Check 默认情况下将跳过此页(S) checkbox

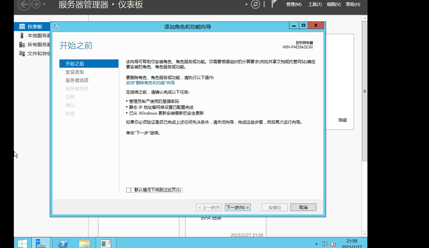click(x=129, y=190)
